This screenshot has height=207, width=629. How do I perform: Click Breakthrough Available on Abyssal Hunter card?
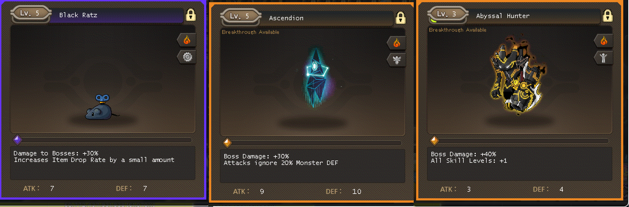[458, 30]
